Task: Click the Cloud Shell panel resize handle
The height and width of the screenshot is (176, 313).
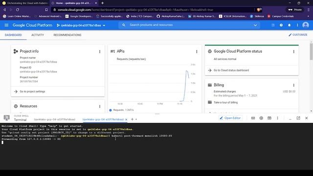Action: point(157,114)
